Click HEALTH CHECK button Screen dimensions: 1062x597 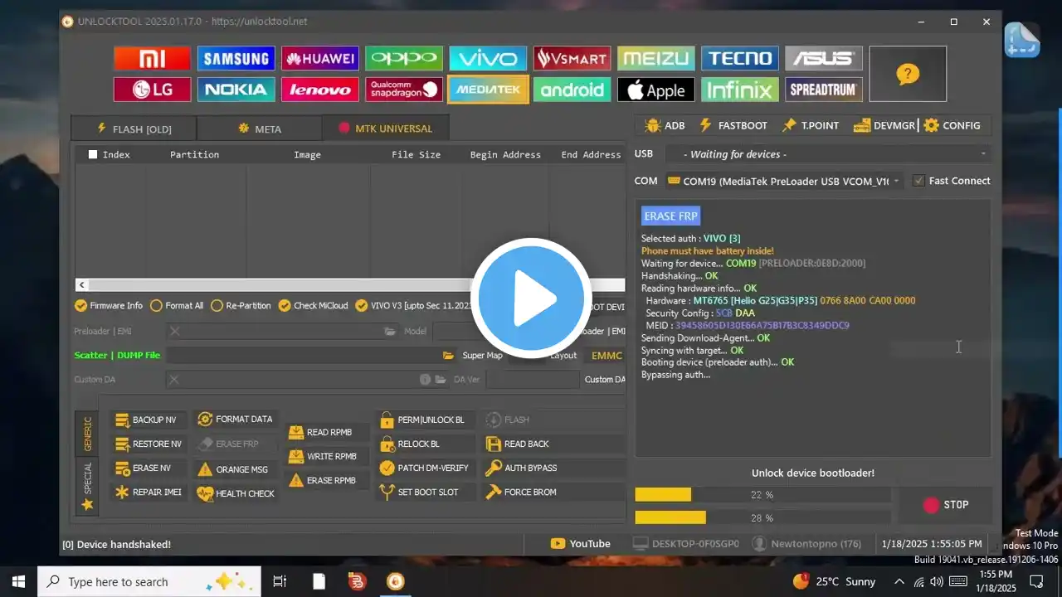click(x=236, y=493)
